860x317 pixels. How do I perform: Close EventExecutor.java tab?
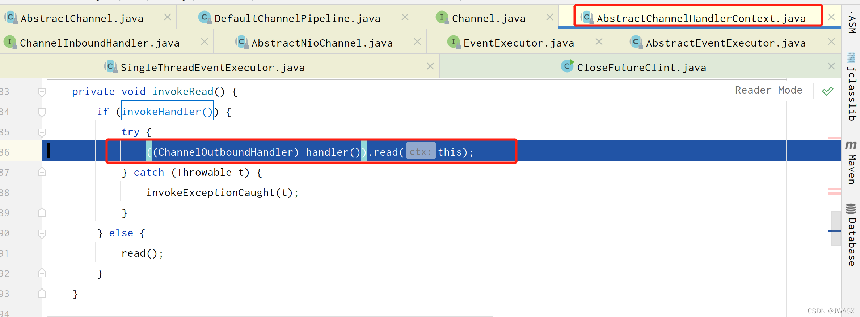pos(599,42)
